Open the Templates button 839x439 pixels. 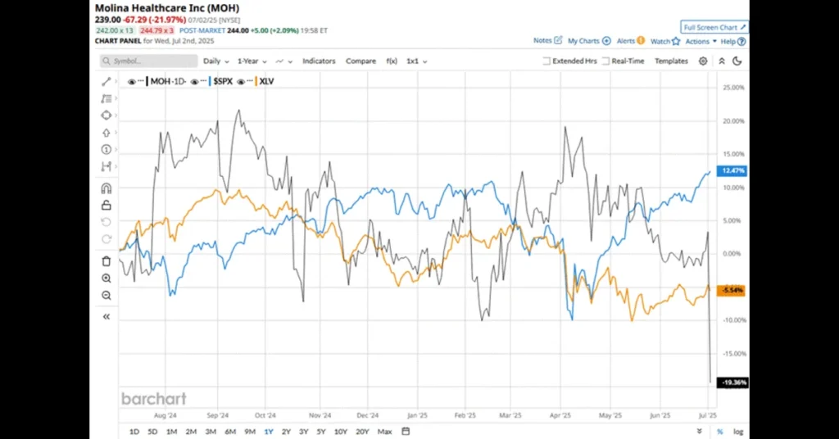tap(671, 61)
